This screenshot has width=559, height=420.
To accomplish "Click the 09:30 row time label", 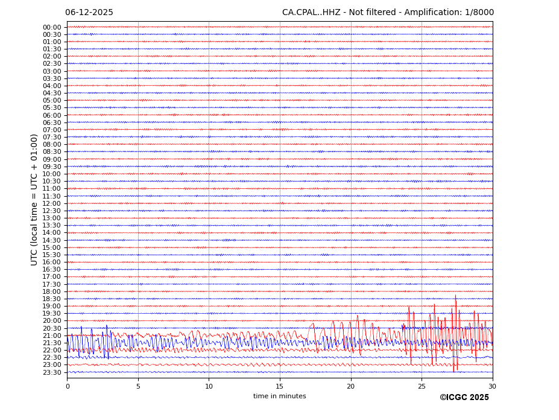I will pos(52,167).
